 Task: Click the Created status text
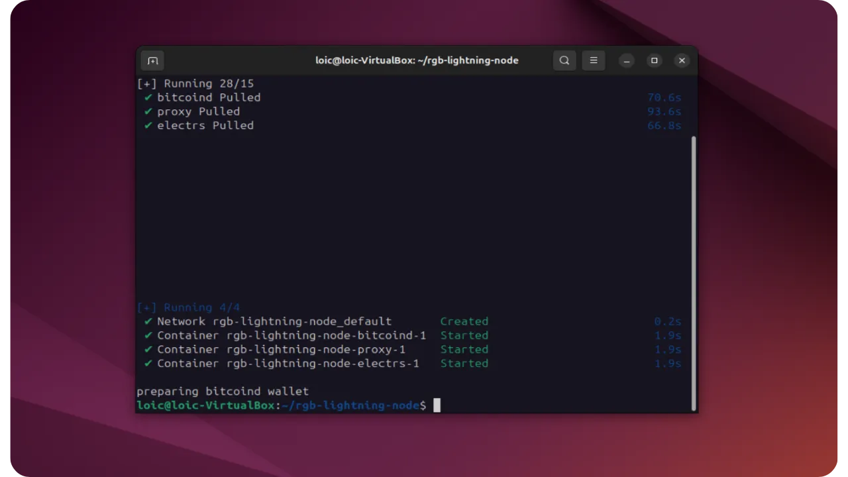click(464, 321)
